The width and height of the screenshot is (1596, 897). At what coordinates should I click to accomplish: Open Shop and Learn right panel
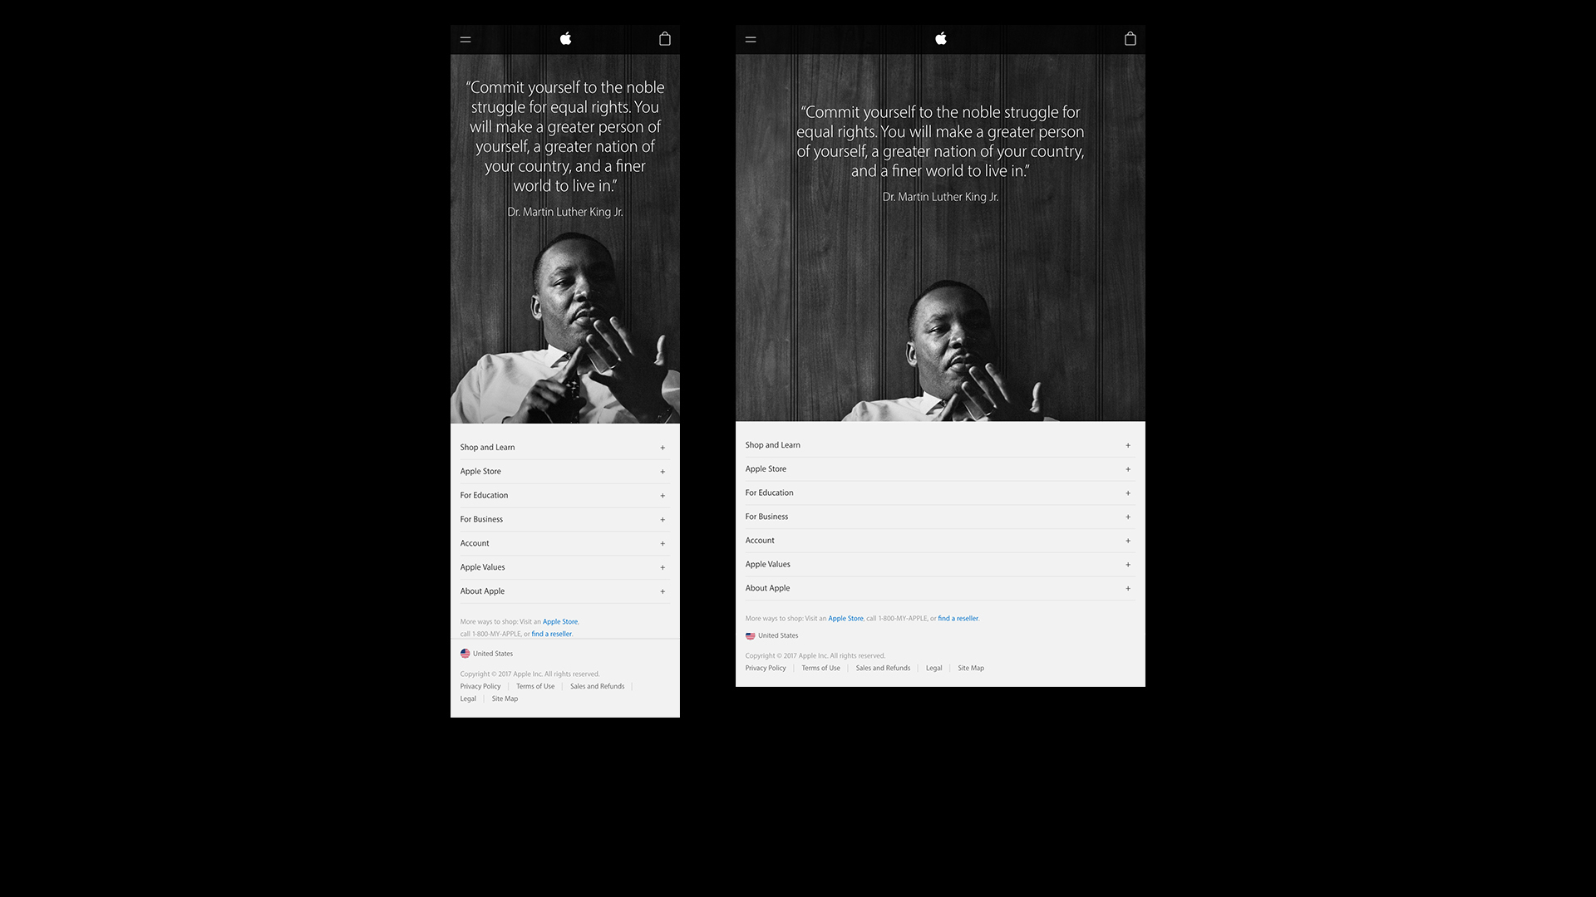pos(1127,444)
